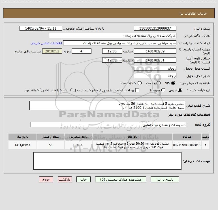218x210 pixels.
Task: Click the شرح کلی نیاز description box
Action: point(107,106)
